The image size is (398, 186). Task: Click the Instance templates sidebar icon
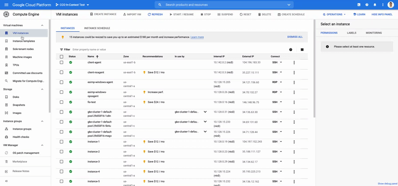pos(7,41)
